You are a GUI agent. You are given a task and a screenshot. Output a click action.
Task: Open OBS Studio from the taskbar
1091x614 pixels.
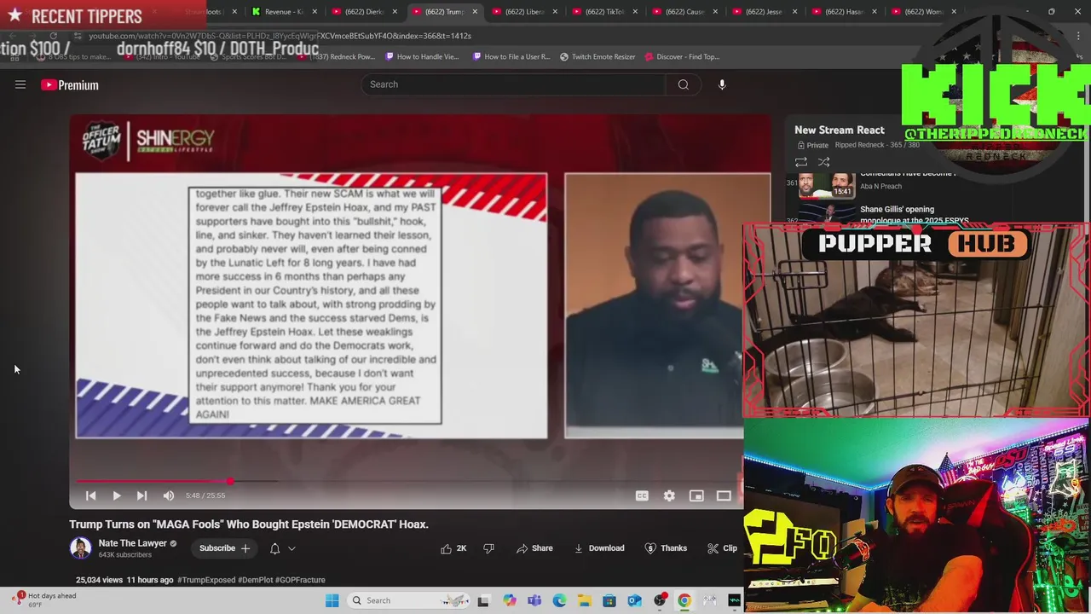click(x=660, y=600)
